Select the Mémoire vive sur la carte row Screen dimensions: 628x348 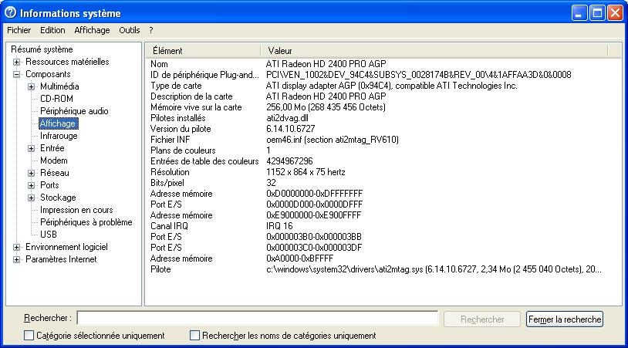click(x=383, y=107)
